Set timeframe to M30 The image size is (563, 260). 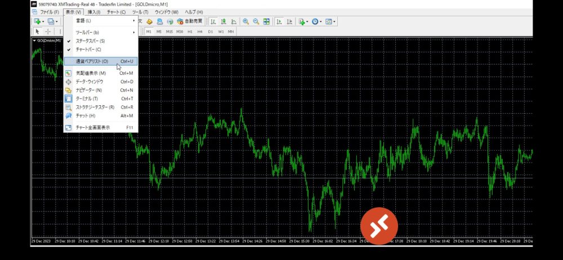click(x=180, y=32)
